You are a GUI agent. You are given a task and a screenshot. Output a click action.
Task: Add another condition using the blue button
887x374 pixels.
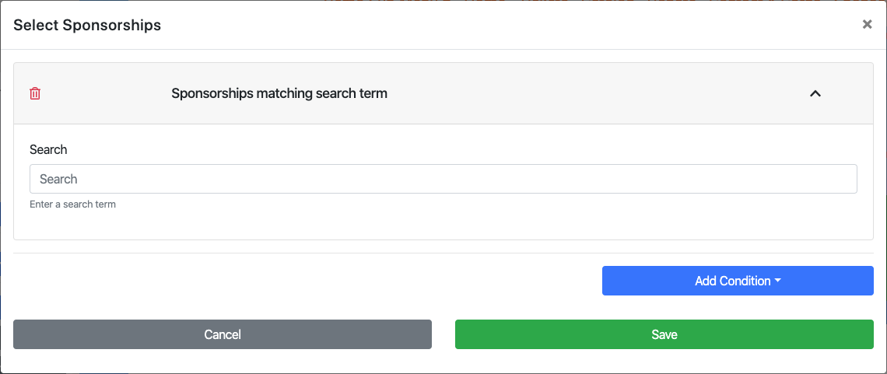(x=737, y=281)
